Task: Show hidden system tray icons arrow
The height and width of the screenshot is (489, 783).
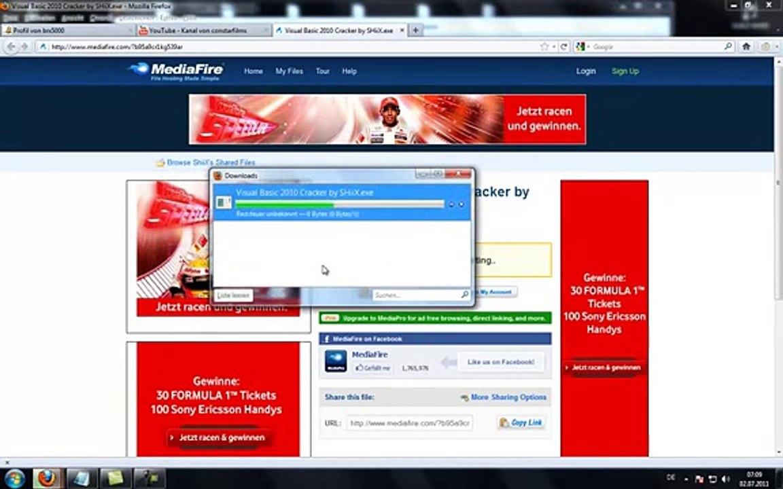Action: coord(686,479)
